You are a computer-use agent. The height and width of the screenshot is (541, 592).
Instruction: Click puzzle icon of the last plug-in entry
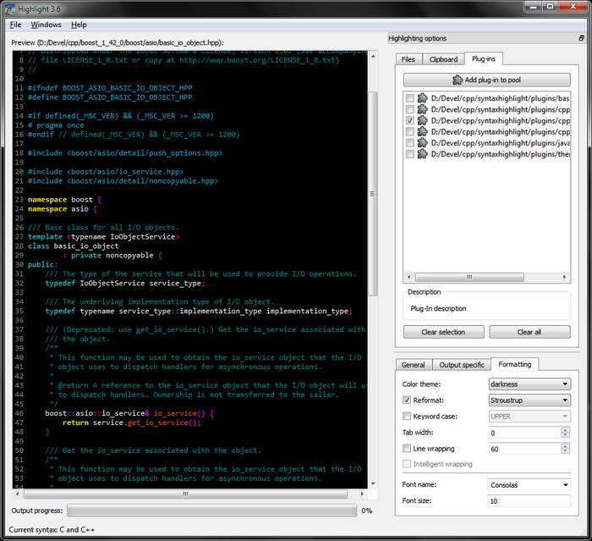[423, 154]
